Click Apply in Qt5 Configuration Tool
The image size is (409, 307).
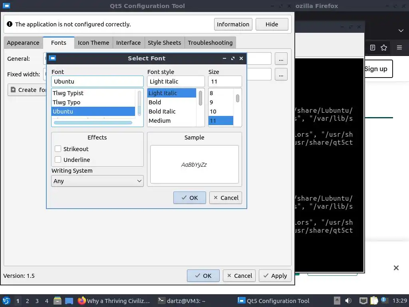point(275,276)
